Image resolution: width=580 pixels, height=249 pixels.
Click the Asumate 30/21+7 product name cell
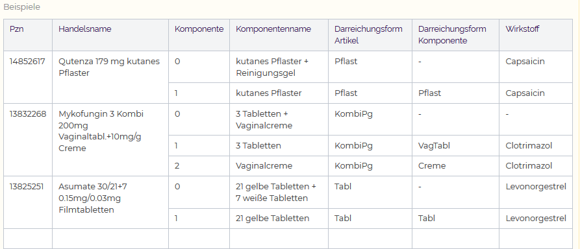(x=110, y=202)
